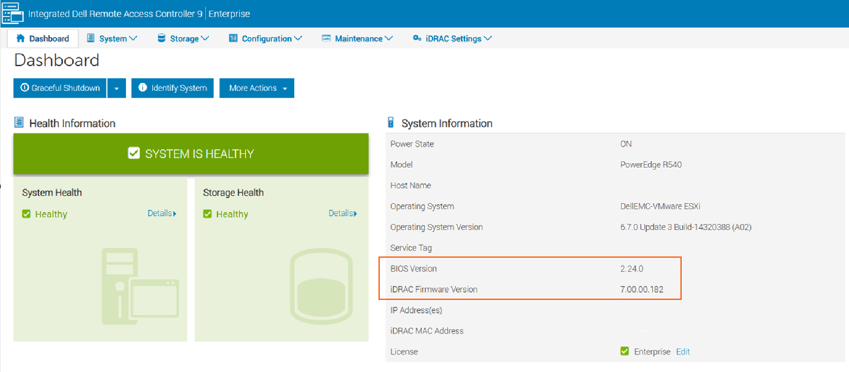Expand the Storage menu chevron

coord(205,38)
